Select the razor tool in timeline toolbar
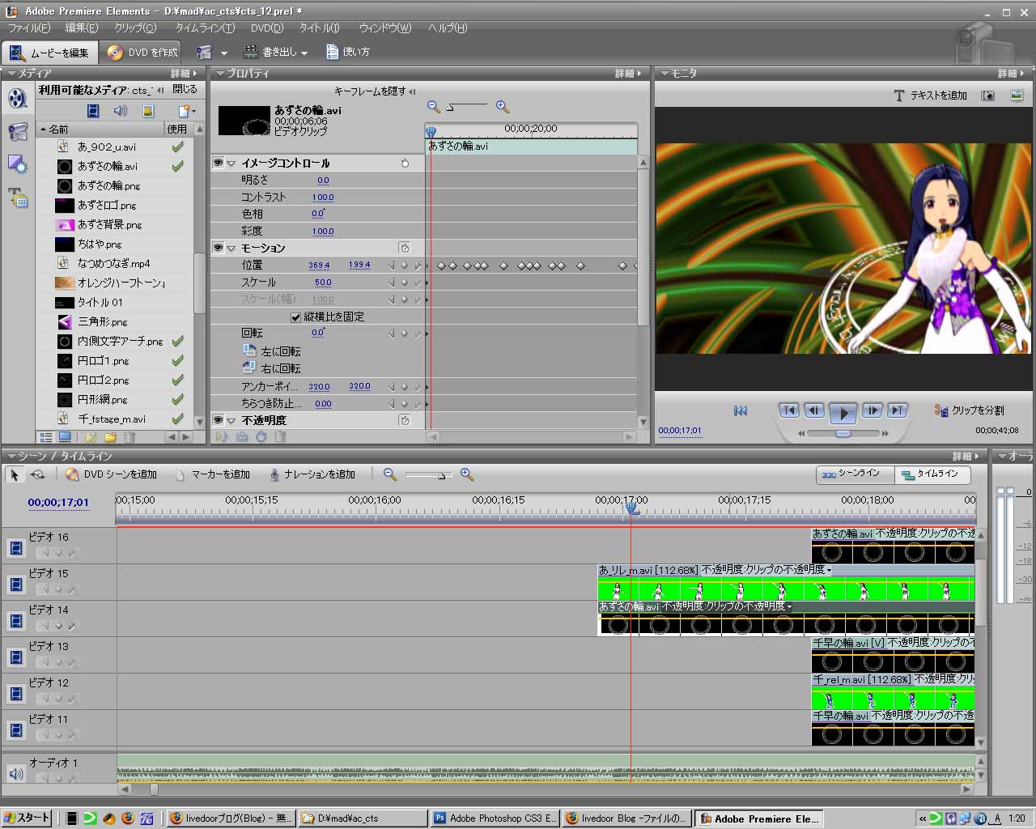The image size is (1036, 829). [x=37, y=474]
